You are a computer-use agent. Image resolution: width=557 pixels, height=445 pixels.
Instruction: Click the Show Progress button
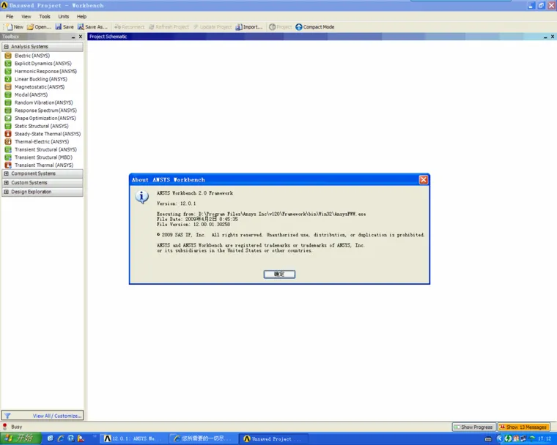(473, 427)
